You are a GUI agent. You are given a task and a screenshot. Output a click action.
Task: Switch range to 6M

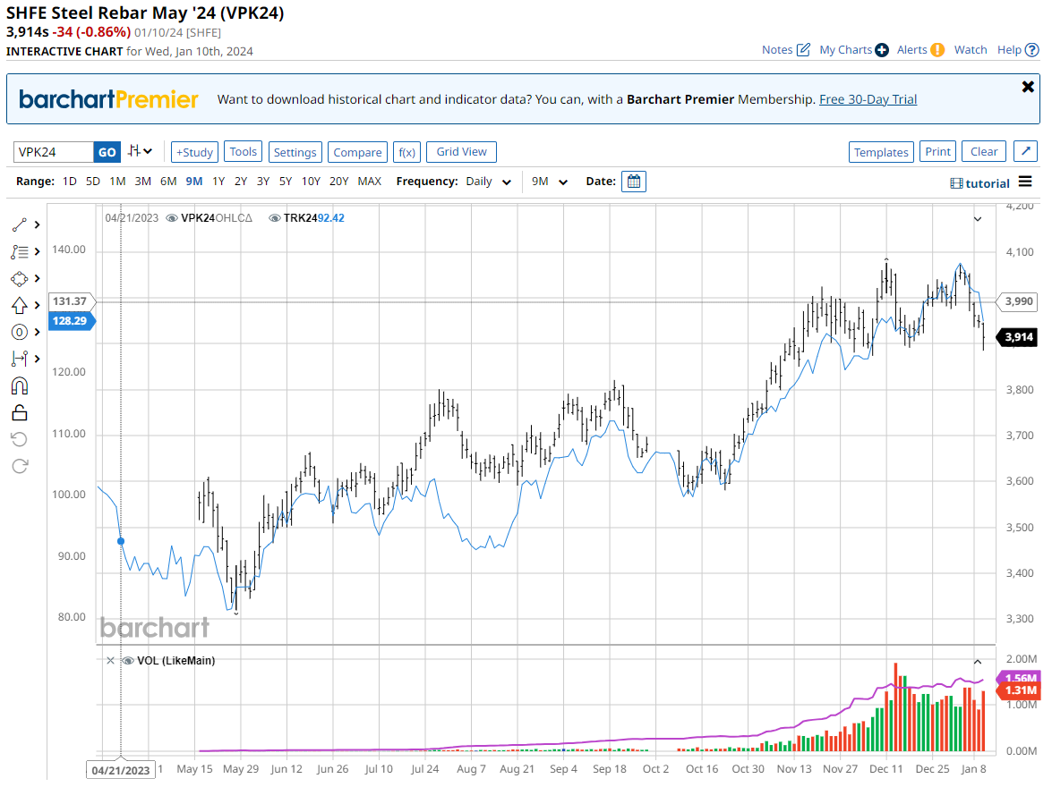168,182
